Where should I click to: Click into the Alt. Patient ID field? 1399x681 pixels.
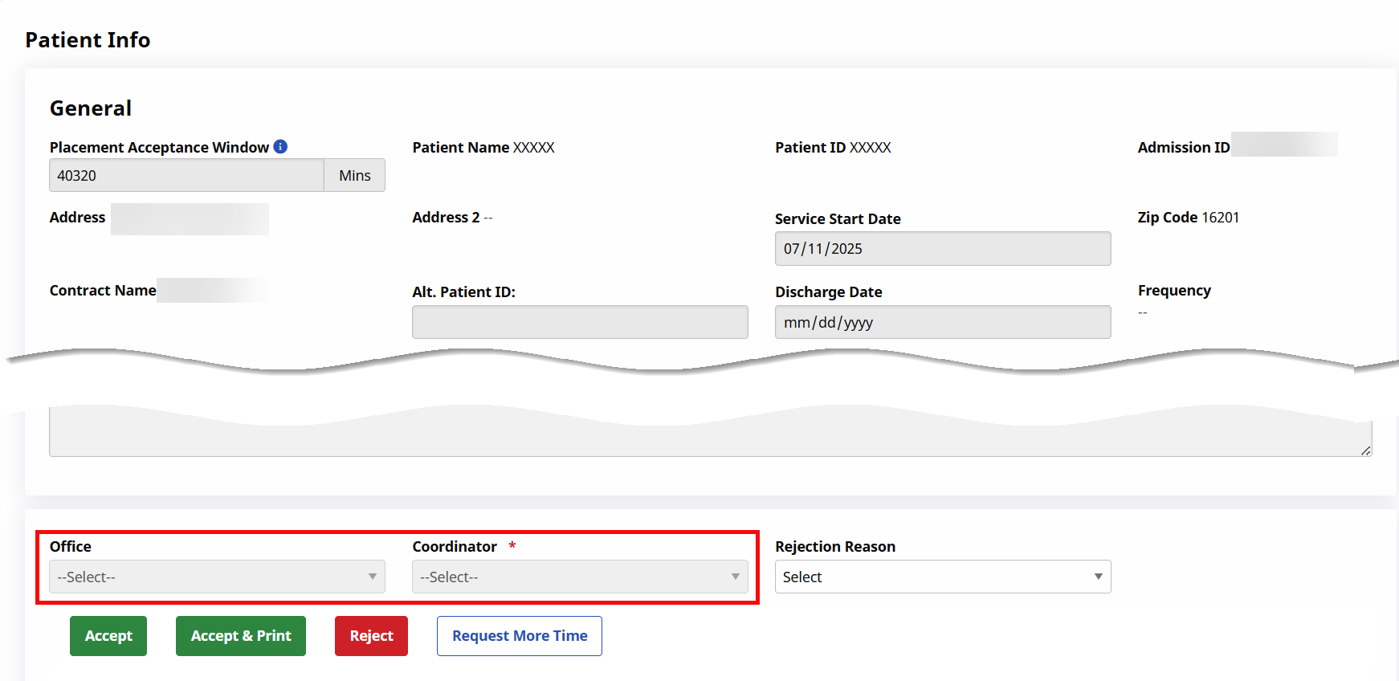(579, 323)
